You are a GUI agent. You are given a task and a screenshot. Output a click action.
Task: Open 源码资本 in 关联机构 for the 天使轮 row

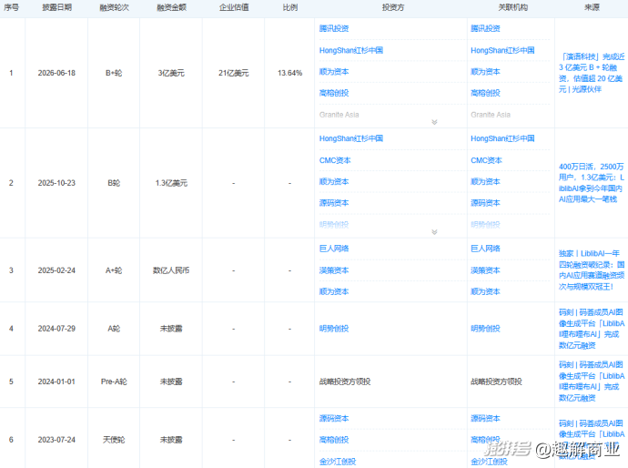(485, 418)
